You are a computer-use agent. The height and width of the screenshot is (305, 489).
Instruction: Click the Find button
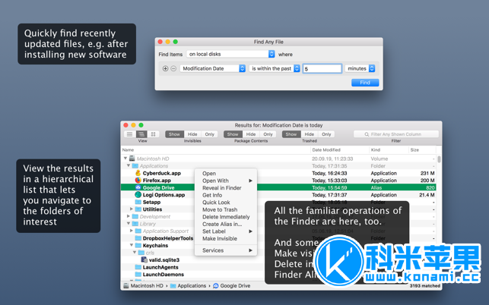(365, 83)
